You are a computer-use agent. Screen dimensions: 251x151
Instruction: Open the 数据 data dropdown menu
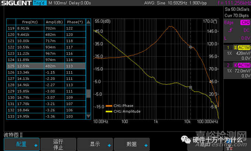(x=132, y=144)
